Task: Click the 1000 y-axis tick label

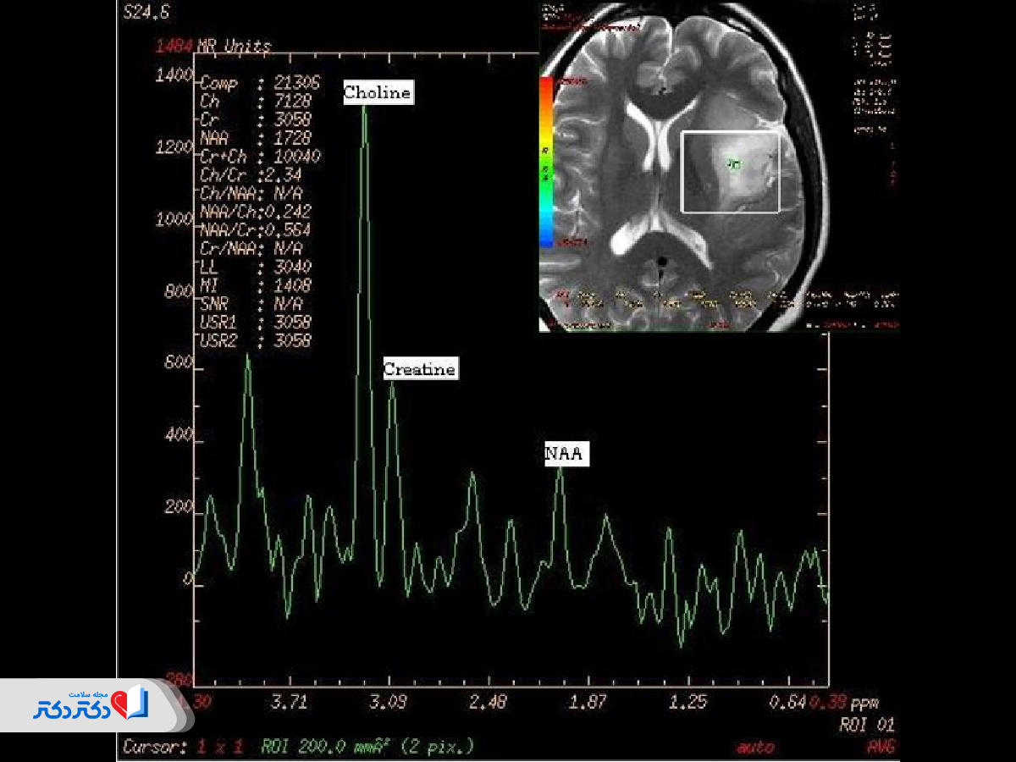Action: (175, 221)
